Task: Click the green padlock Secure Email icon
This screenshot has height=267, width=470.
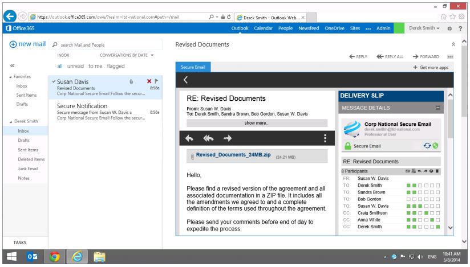Action: tap(348, 146)
